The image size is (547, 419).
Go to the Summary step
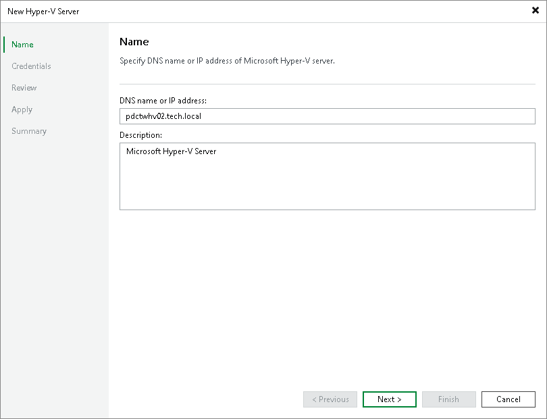[29, 130]
